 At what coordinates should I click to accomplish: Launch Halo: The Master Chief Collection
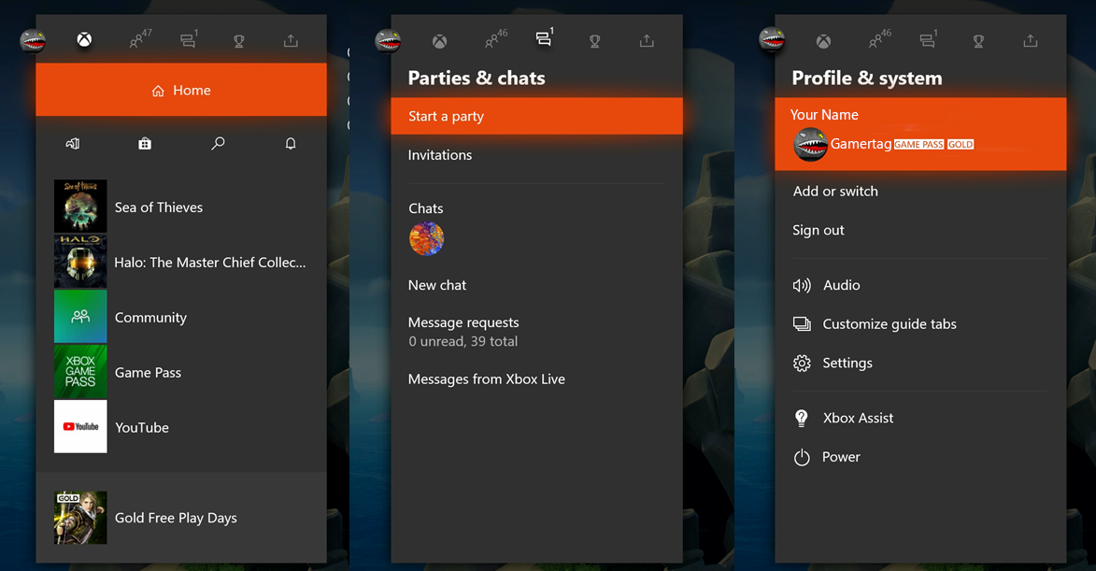coord(181,262)
